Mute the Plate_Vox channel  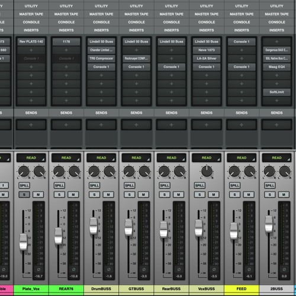click(38, 195)
